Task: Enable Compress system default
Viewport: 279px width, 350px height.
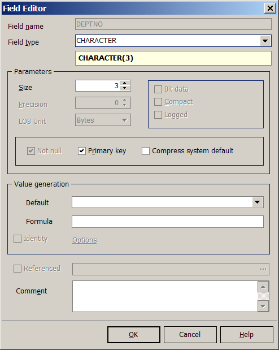Action: pos(146,151)
